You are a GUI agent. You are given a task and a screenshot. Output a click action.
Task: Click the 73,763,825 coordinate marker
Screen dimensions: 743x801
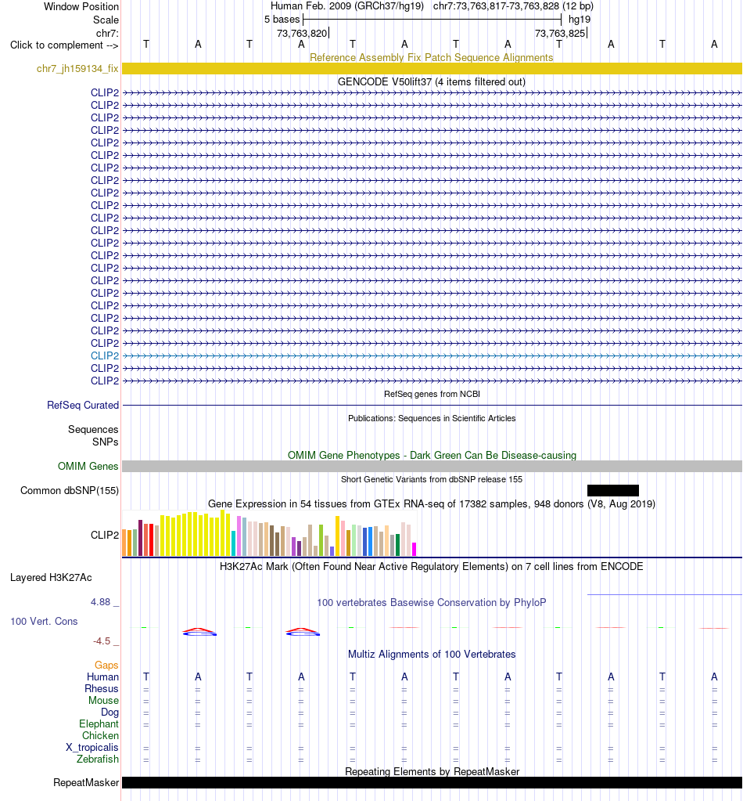[560, 33]
